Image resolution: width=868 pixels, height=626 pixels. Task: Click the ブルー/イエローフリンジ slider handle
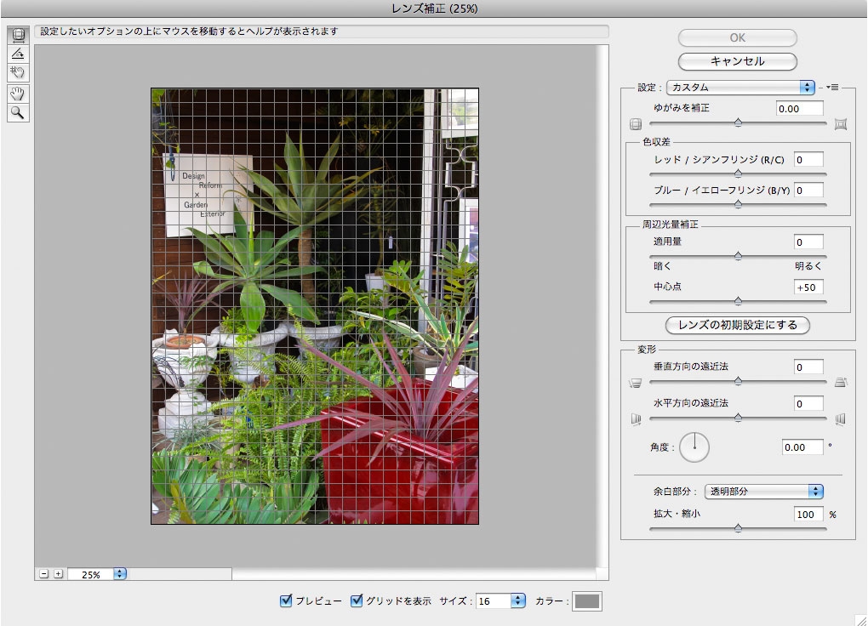738,204
